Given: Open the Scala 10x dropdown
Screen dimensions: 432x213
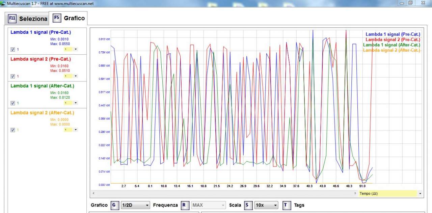Looking at the screenshot, I should point(266,205).
